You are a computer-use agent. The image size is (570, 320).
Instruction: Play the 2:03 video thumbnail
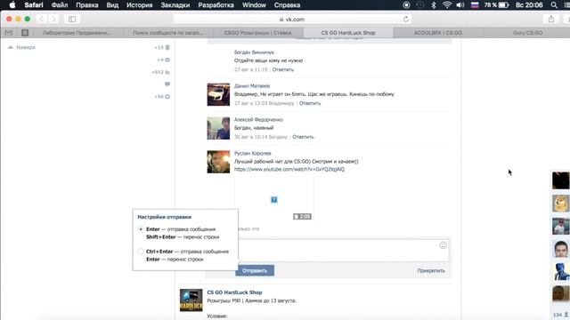[274, 199]
